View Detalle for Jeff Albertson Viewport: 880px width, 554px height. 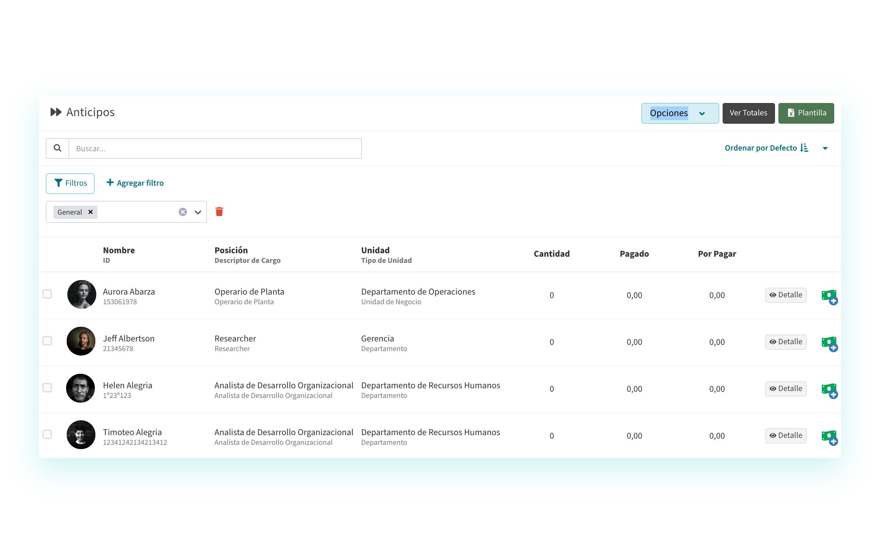pos(786,342)
